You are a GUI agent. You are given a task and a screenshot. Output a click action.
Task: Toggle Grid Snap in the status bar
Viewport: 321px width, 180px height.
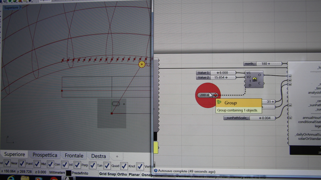[x=108, y=174]
